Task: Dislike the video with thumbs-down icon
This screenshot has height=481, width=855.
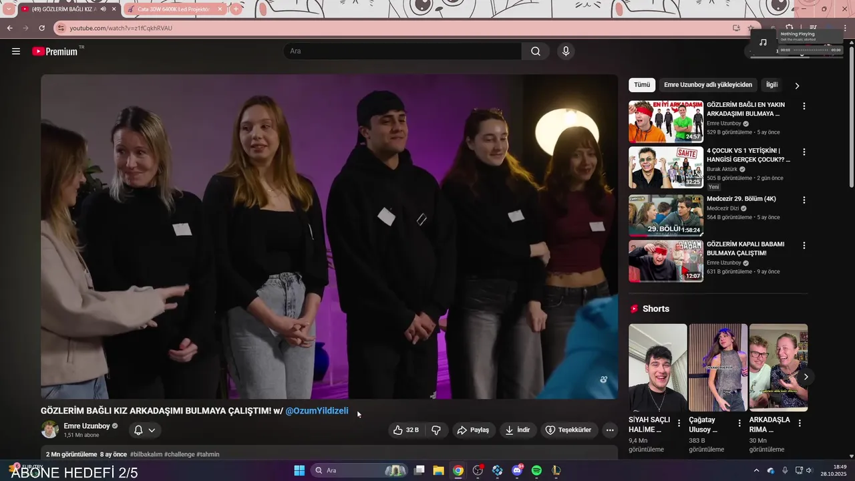Action: [436, 430]
